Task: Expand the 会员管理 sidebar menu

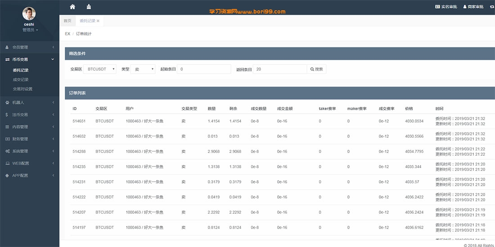Action: 30,47
